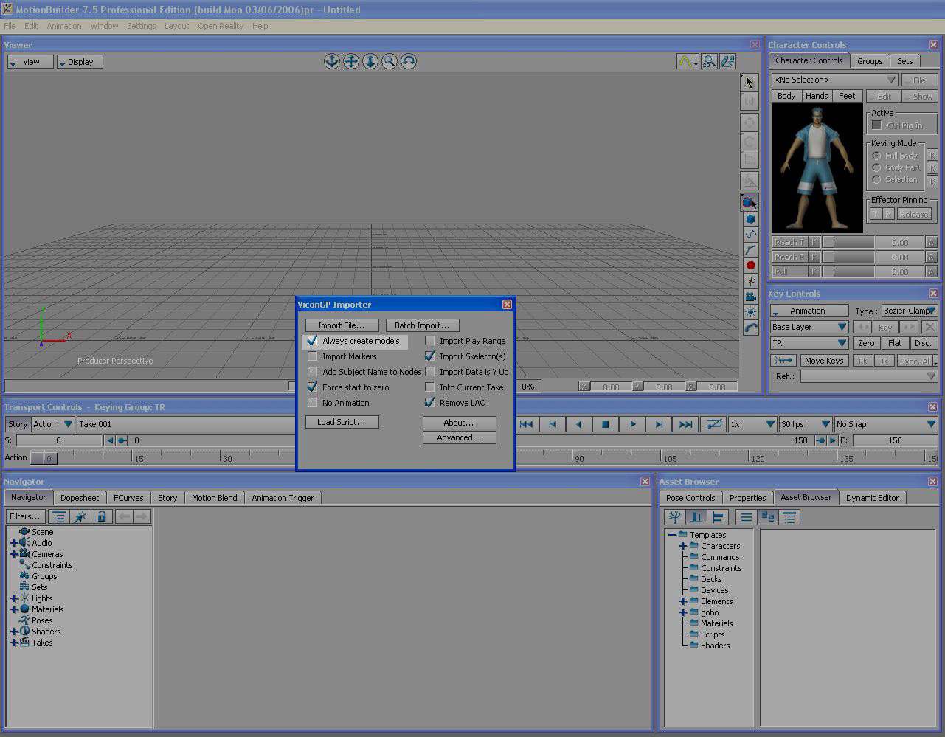
Task: Uncheck Always create models checkbox
Action: pos(313,341)
